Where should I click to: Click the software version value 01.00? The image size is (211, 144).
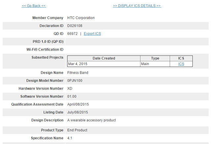tap(72, 96)
